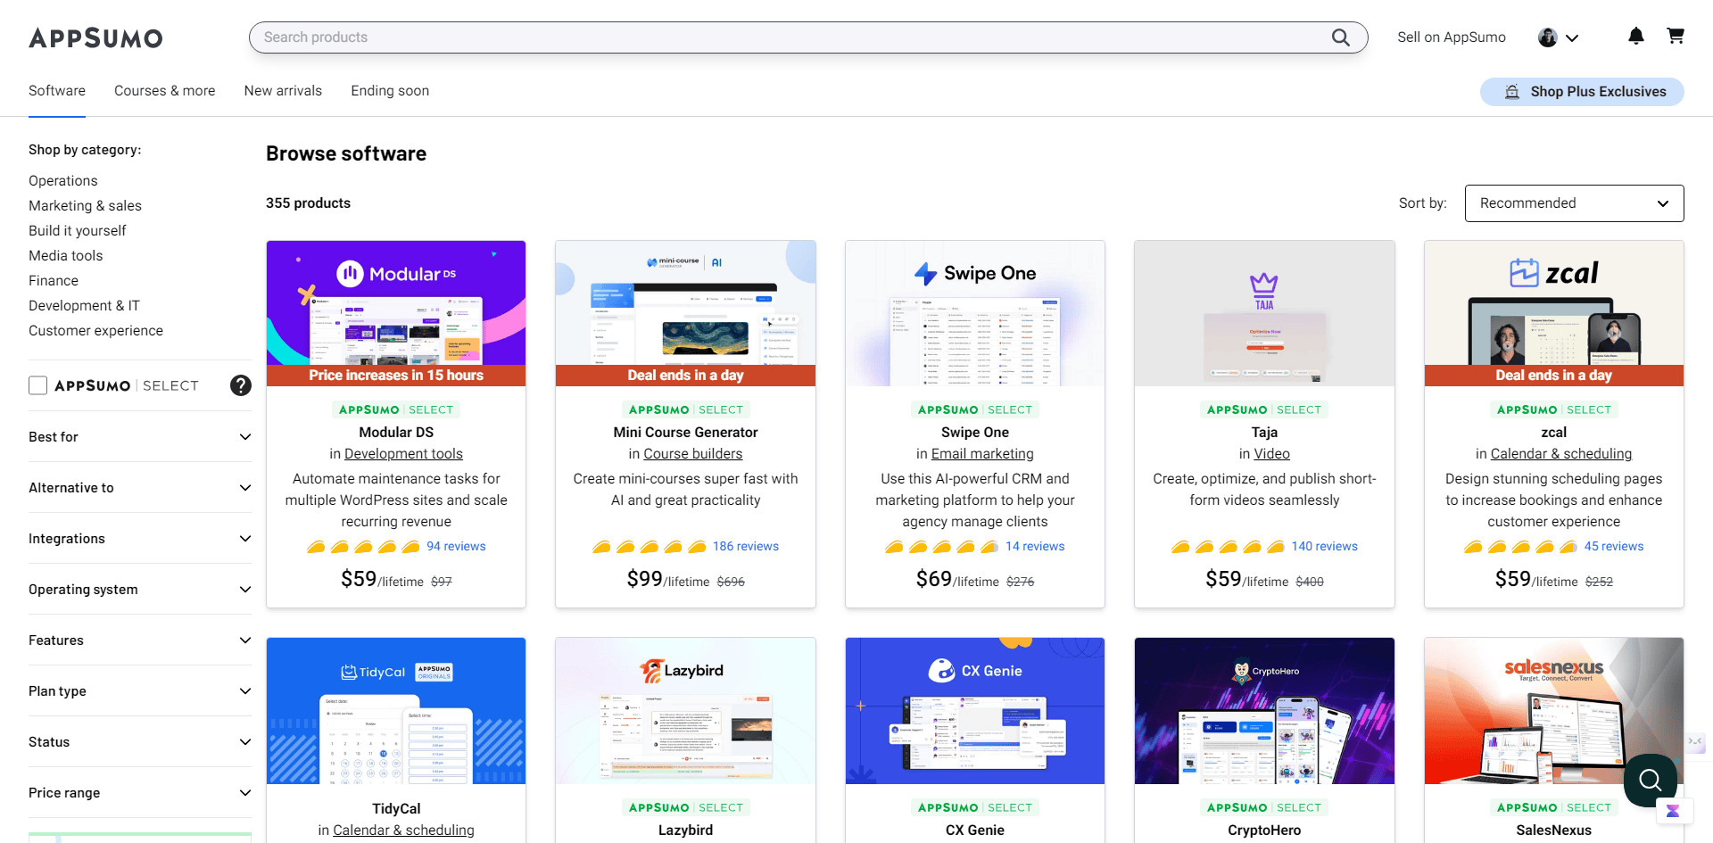Open the Modular DS product image

pyautogui.click(x=396, y=313)
